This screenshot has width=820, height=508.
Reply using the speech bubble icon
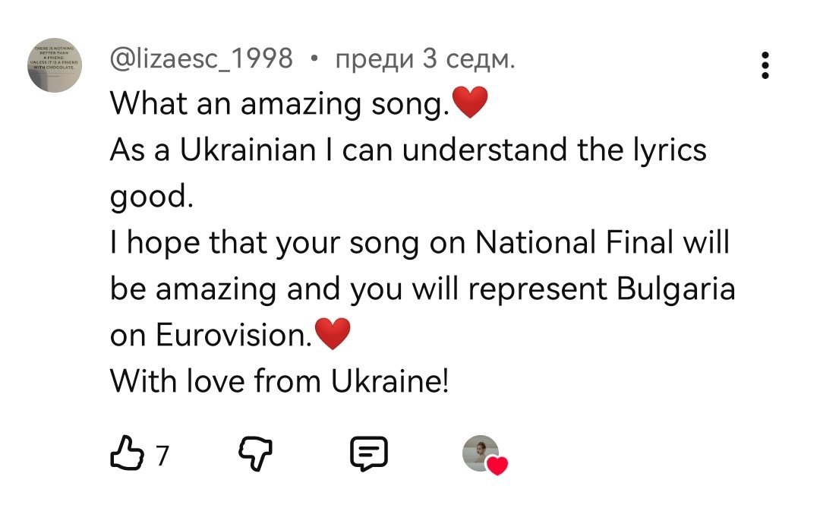point(369,453)
